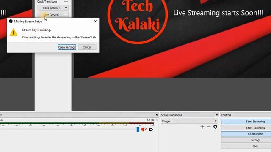This screenshot has height=152, width=271.
Task: Adjust the blue audio volume slider handle
Action: [x=138, y=129]
